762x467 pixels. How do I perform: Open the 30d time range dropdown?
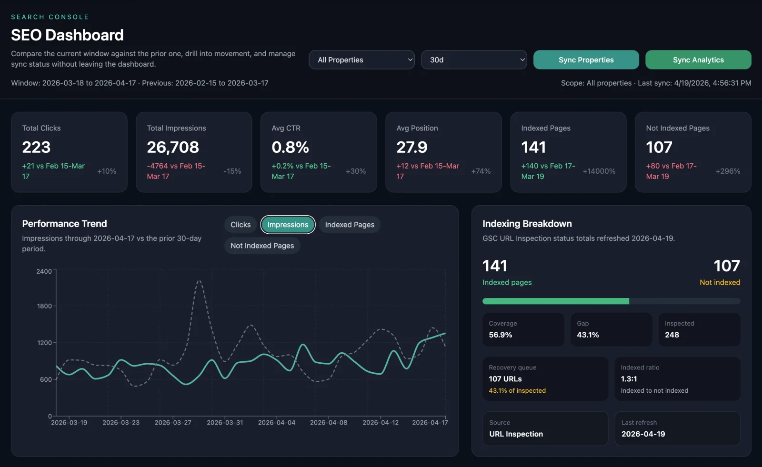click(473, 60)
